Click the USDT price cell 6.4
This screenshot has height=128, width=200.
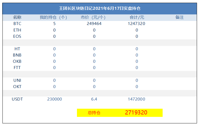point(94,99)
